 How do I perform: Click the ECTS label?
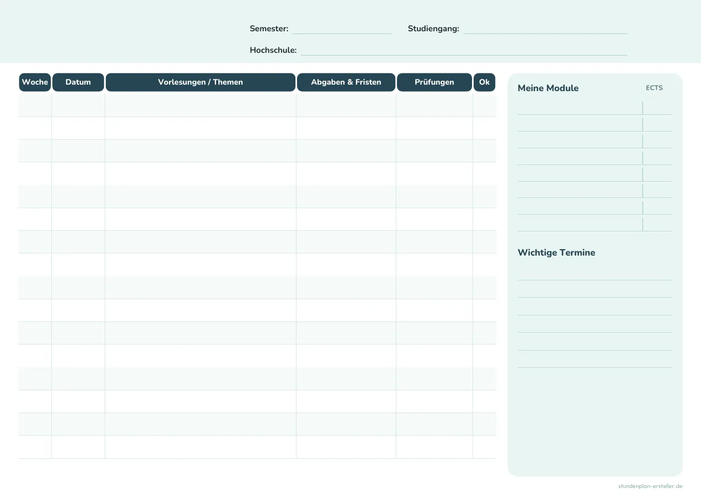pyautogui.click(x=654, y=88)
